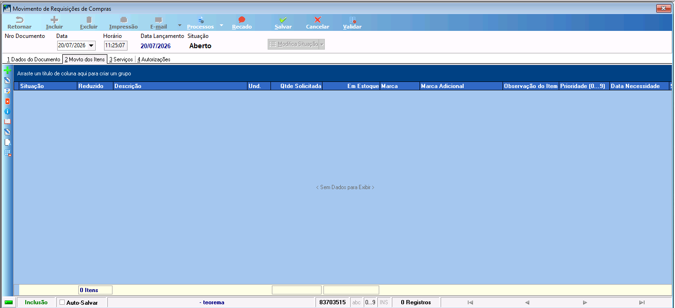Open the red book sidebar icon

coord(7,122)
